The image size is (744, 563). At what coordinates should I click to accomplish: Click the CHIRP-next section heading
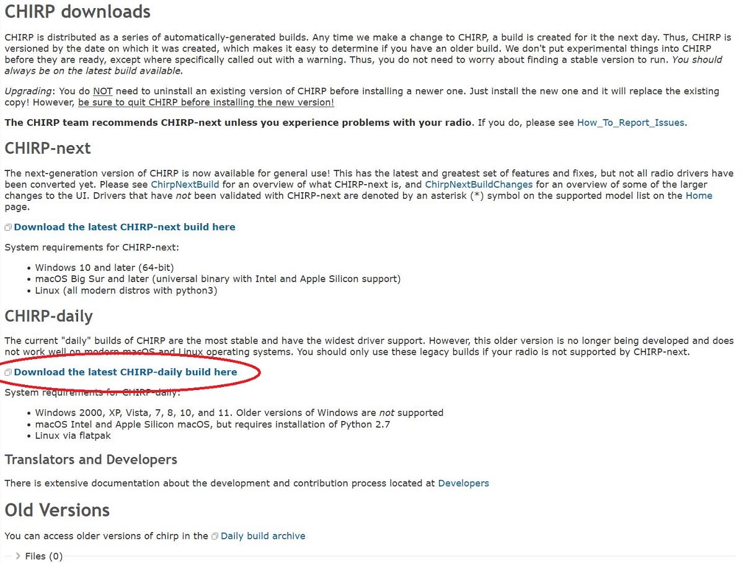click(48, 148)
